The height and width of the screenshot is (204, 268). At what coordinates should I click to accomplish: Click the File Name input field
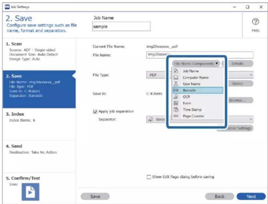tap(200, 55)
